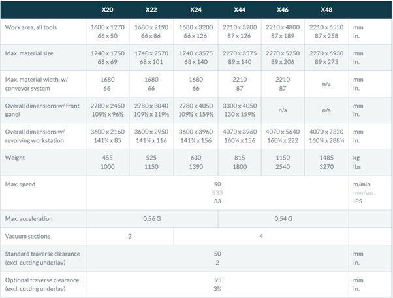Viewport: 393px width, 298px height.
Task: Click the 'Max. acceleration' row label
Action: [x=29, y=219]
